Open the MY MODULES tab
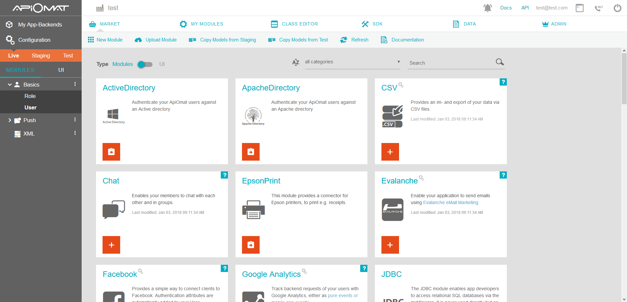Screen dimensions: 627x302 [201, 24]
